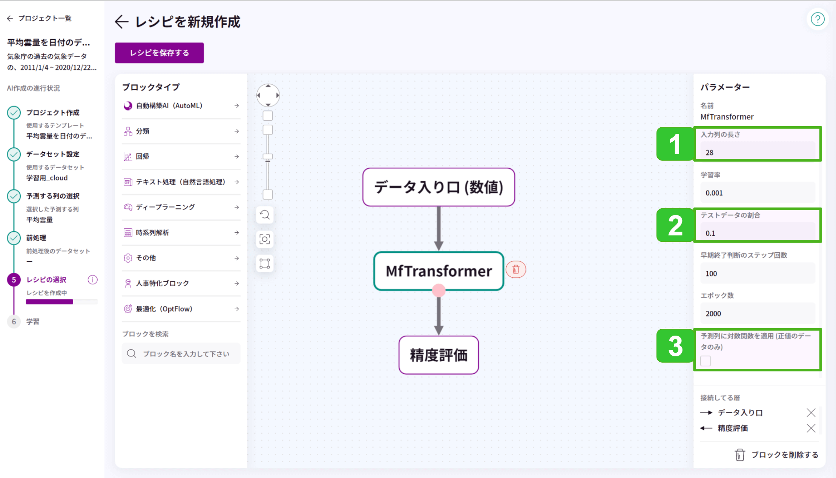Toggle 予測列に対数関数を適用 checkbox
Image resolution: width=836 pixels, height=478 pixels.
pyautogui.click(x=706, y=361)
